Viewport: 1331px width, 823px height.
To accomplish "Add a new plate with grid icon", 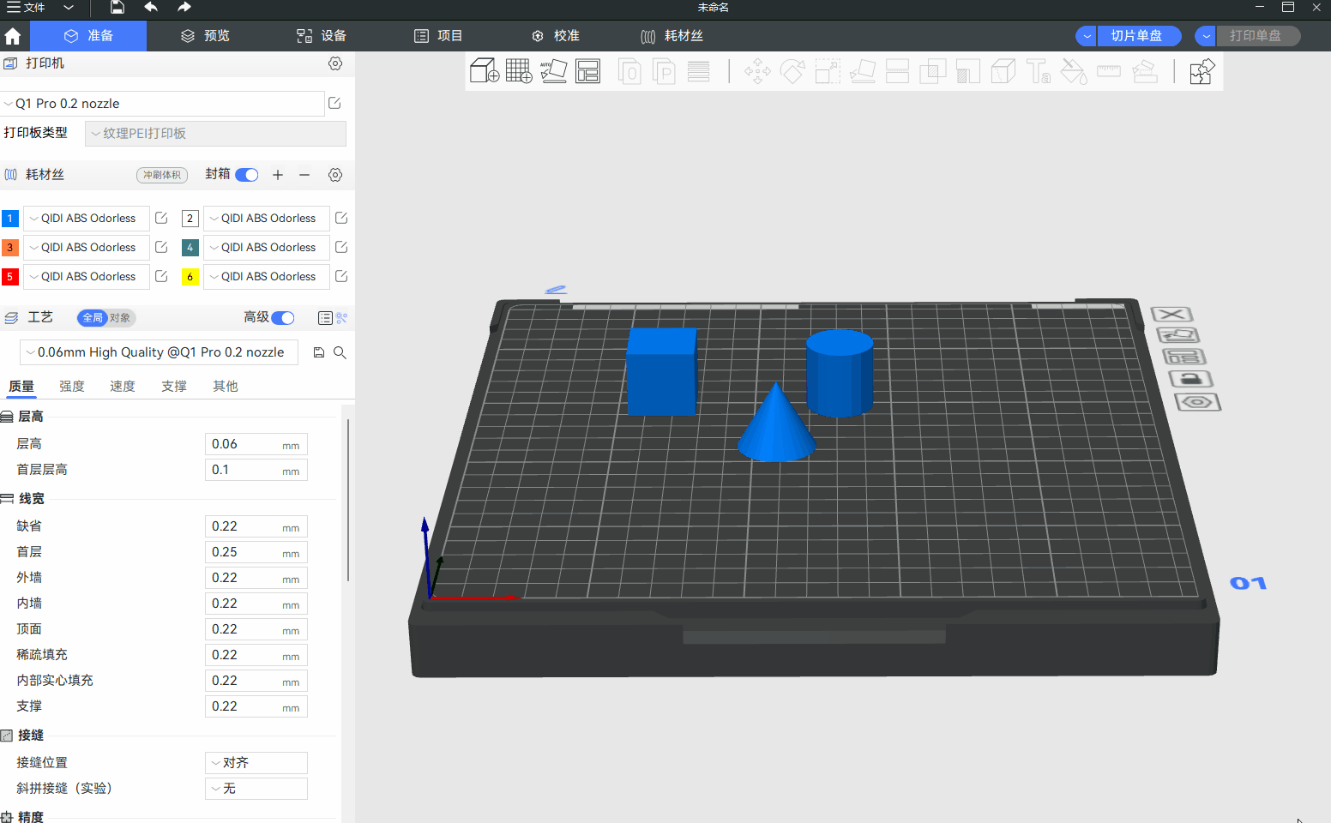I will (x=519, y=71).
